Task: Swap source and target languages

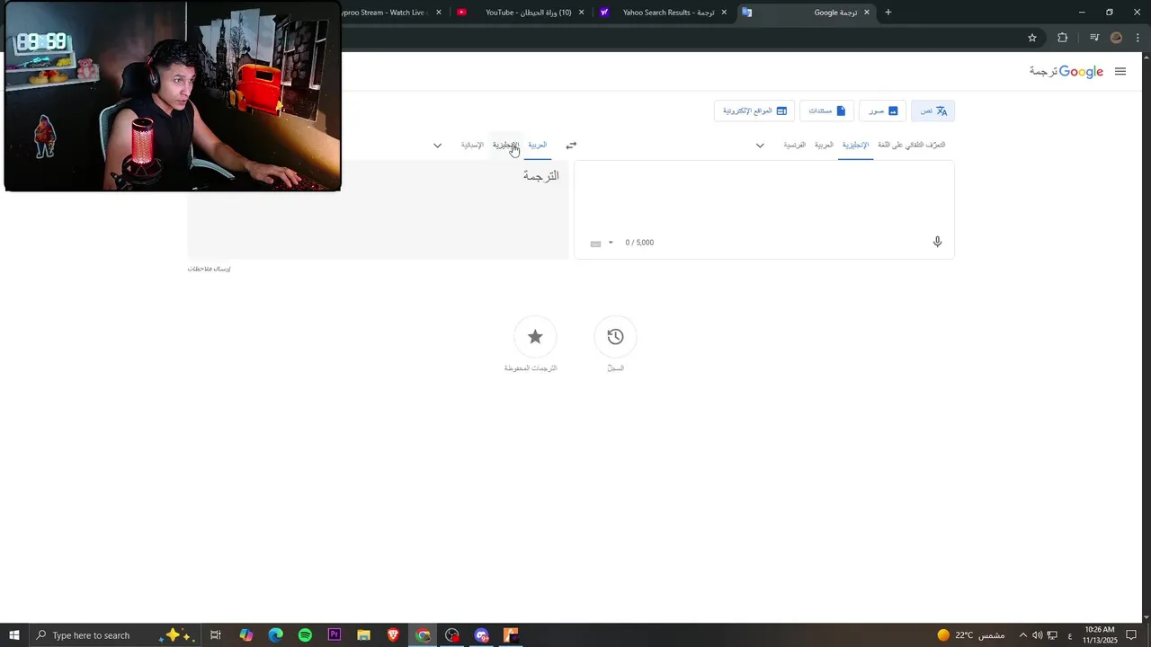Action: 571,145
